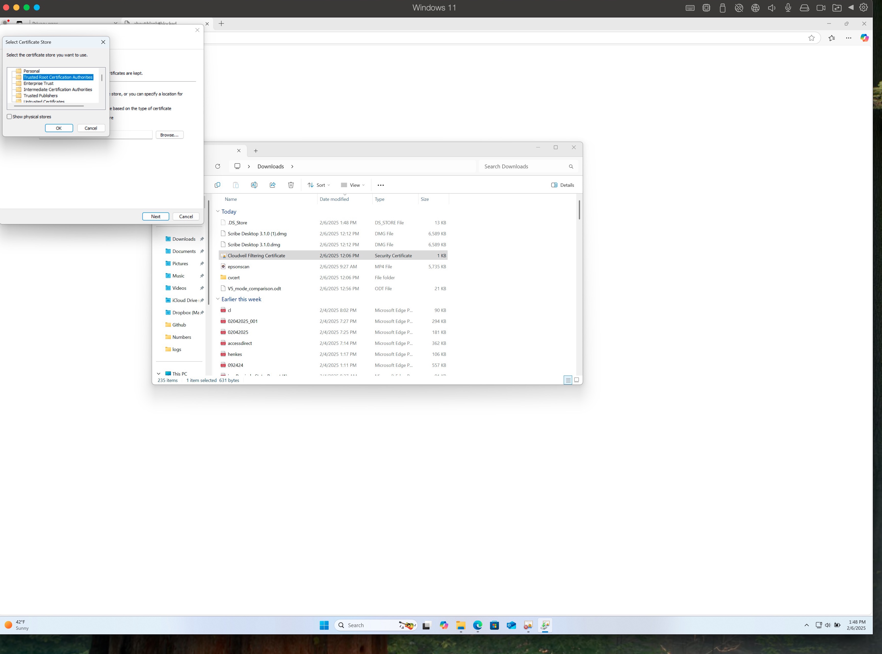This screenshot has width=882, height=654.
Task: Click OK in Select Certificate Store dialog
Action: click(x=59, y=128)
